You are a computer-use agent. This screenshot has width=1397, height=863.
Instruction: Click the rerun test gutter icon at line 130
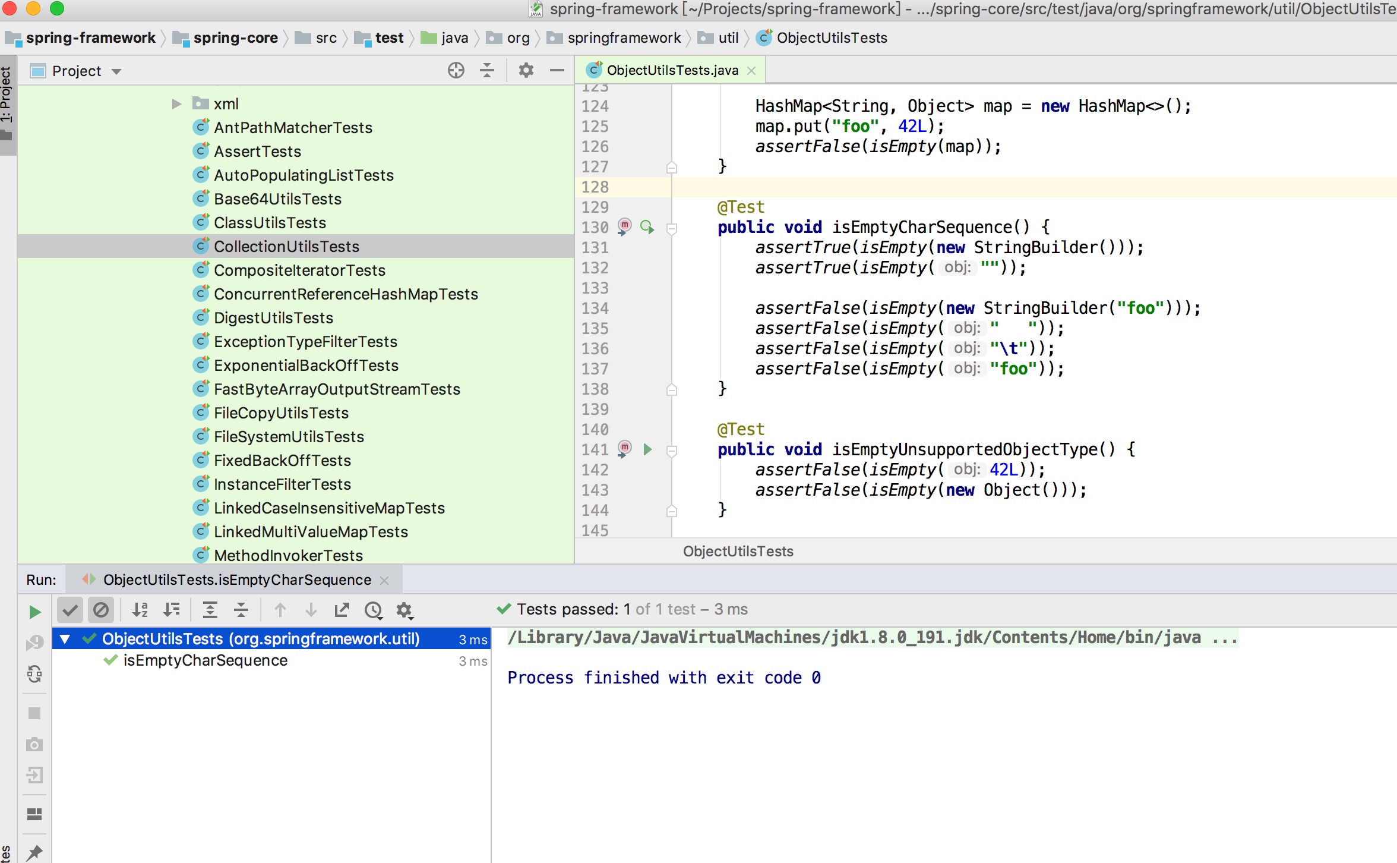647,227
